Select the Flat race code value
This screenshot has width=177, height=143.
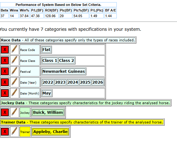(46, 49)
